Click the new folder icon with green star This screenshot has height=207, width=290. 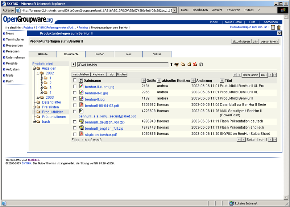pos(189,64)
